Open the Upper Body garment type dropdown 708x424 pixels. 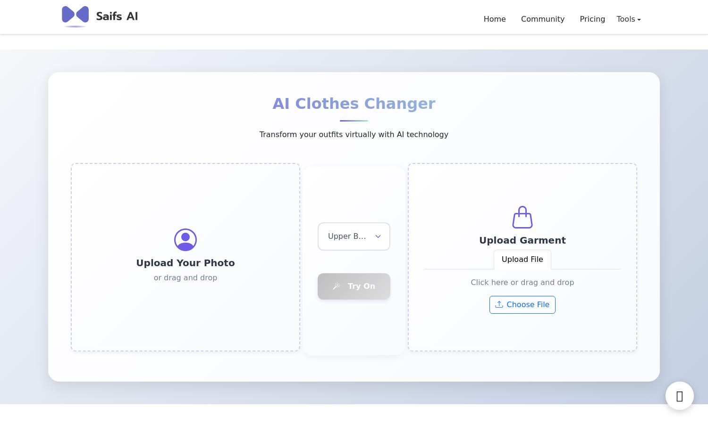(354, 236)
